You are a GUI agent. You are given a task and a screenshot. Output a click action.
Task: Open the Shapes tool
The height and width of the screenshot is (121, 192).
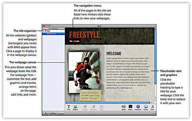pyautogui.click(x=75, y=107)
